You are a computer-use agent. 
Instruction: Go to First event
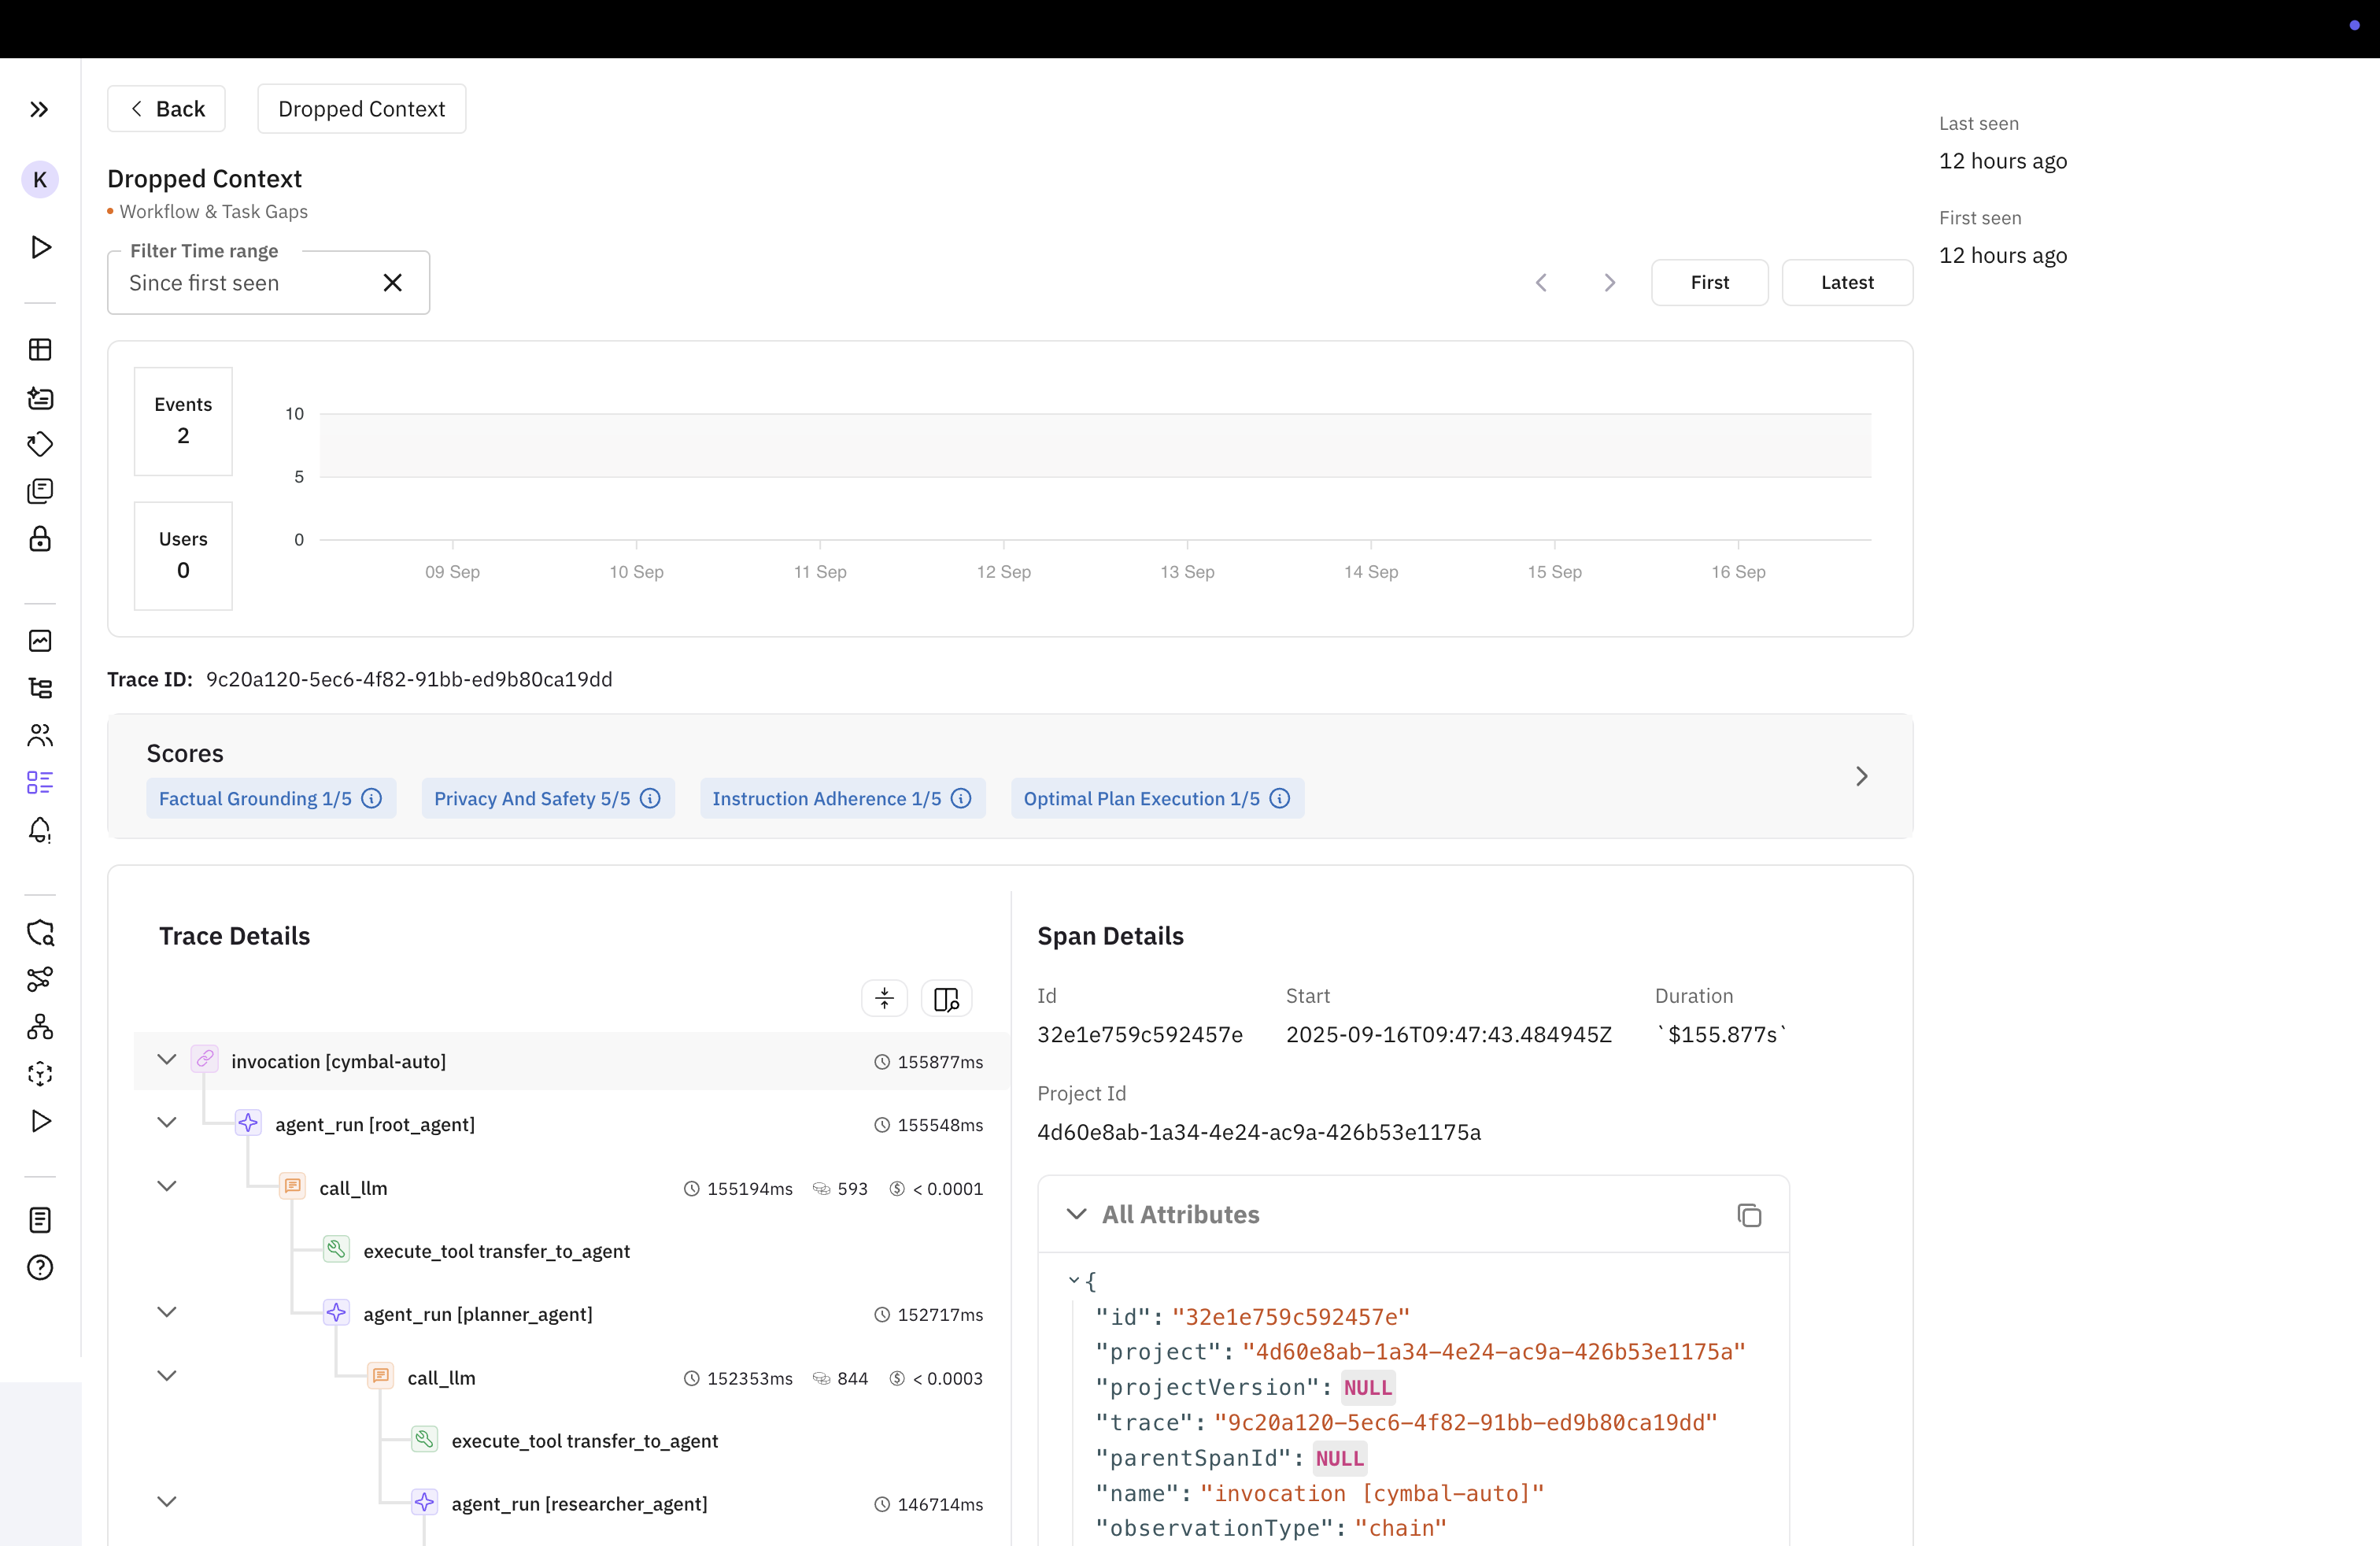1709,283
